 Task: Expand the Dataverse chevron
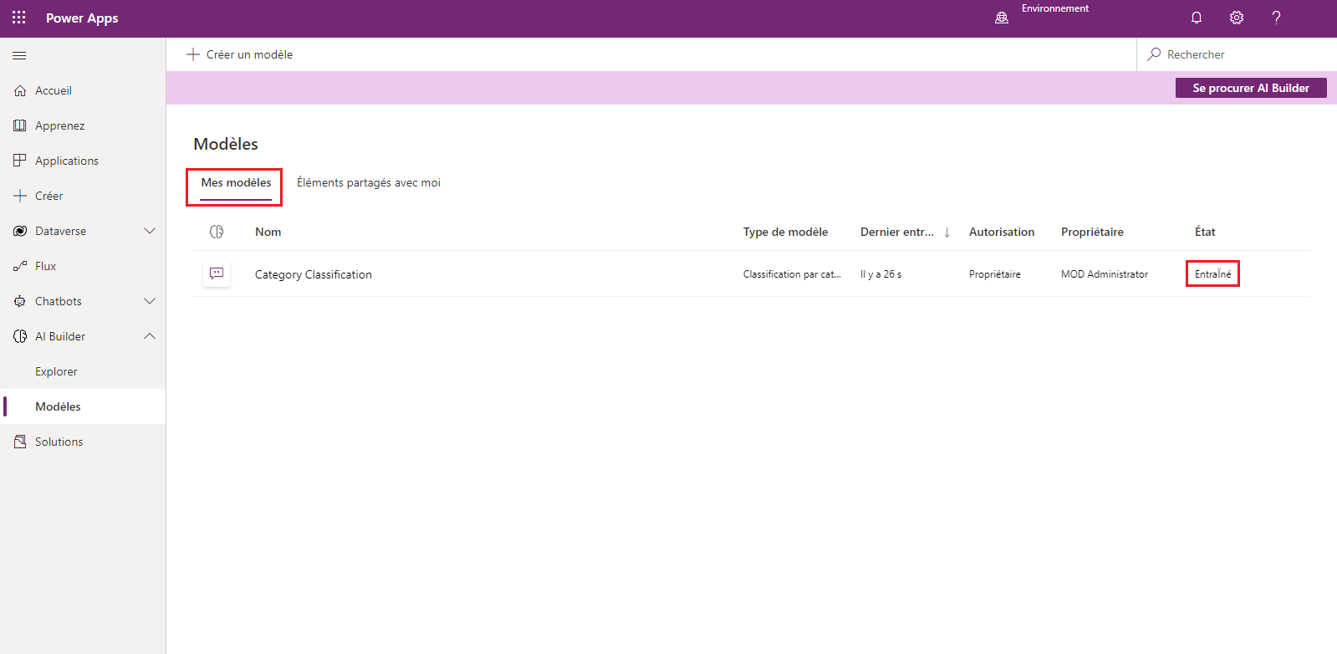[x=150, y=231]
